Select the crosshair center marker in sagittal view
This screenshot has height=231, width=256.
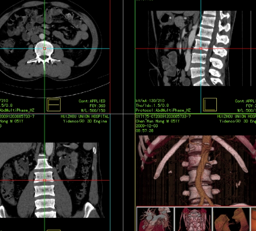click(x=201, y=49)
